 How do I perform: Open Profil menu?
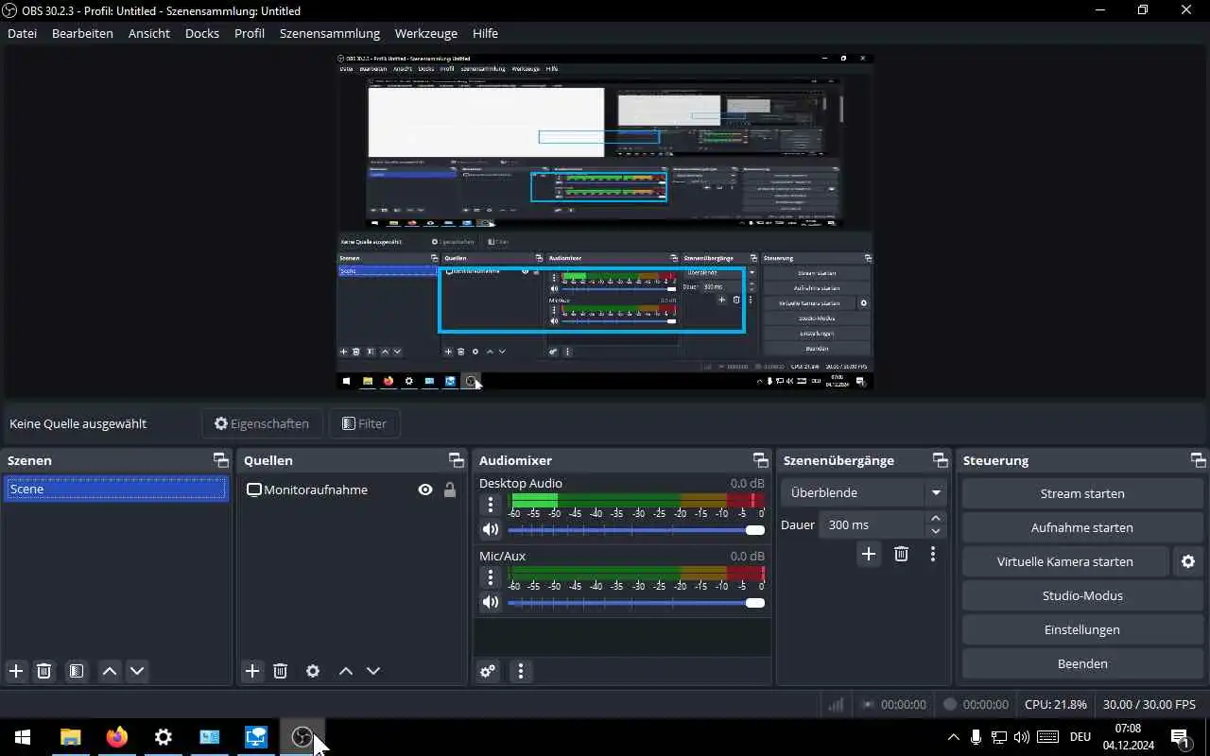pyautogui.click(x=250, y=33)
